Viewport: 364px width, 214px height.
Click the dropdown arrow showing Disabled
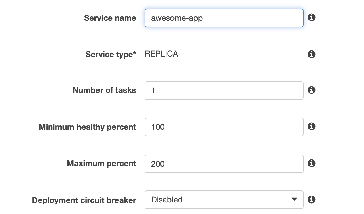point(294,199)
